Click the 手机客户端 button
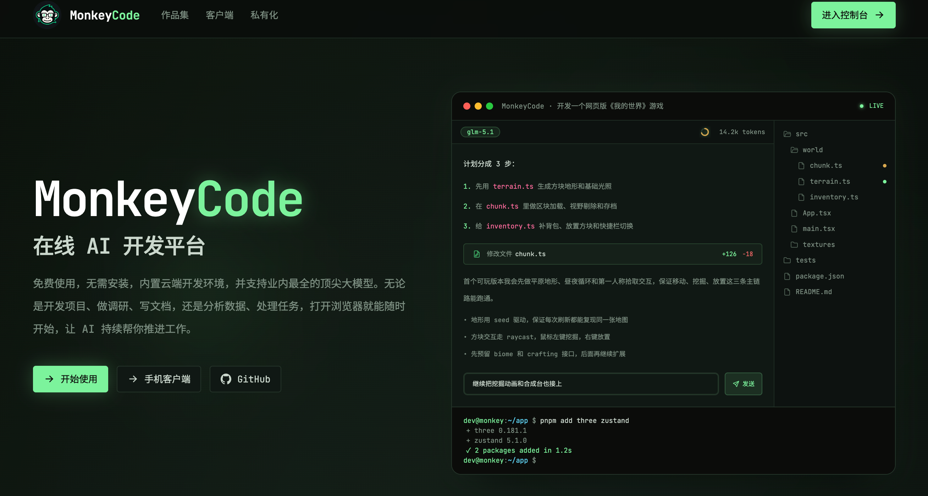 point(159,379)
